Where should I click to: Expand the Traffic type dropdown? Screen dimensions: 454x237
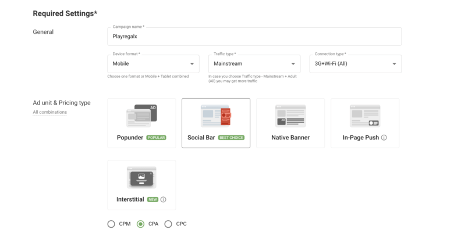point(254,64)
